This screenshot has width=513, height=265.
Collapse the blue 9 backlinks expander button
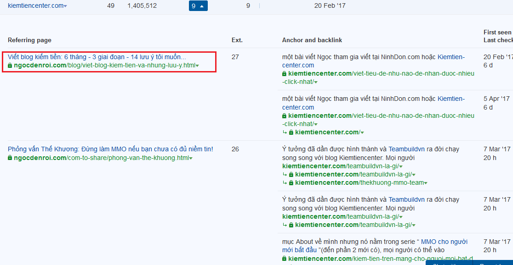(x=198, y=6)
